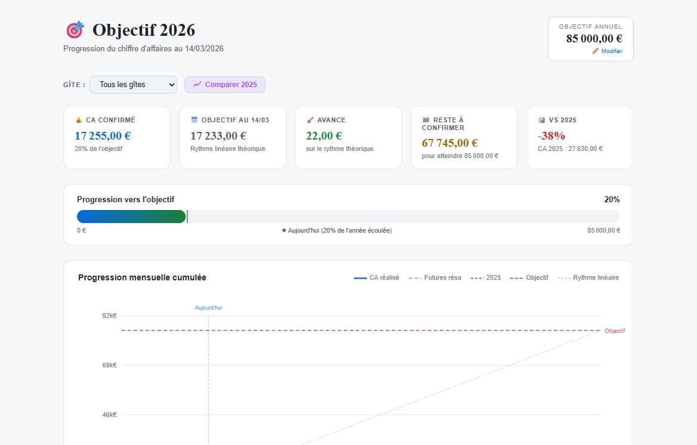The height and width of the screenshot is (445, 697).
Task: Click the text CA 2025 : 27 830,00 €
Action: coord(570,149)
